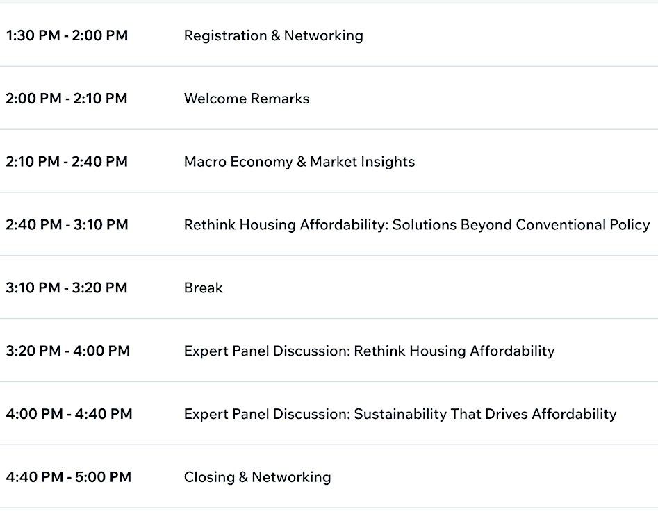Open Expert Panel Discussion: Rethink Housing Affordability
Screen dimensions: 658x514
(369, 351)
